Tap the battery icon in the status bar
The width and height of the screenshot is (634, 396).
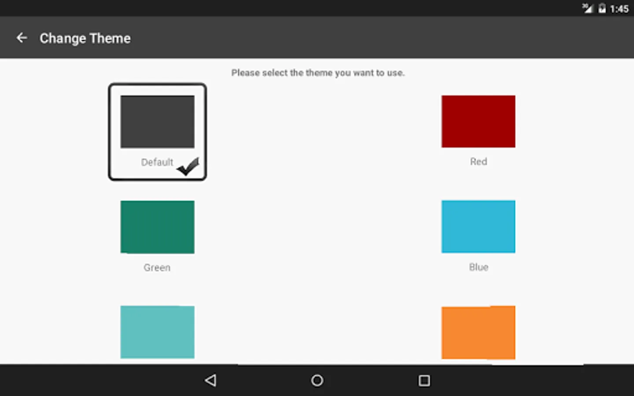tap(602, 8)
